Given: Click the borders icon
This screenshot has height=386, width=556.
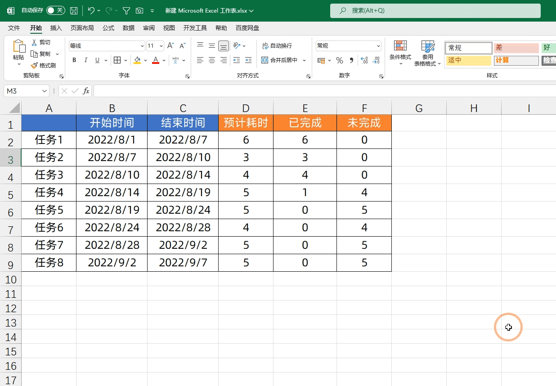Looking at the screenshot, I should click(x=117, y=60).
